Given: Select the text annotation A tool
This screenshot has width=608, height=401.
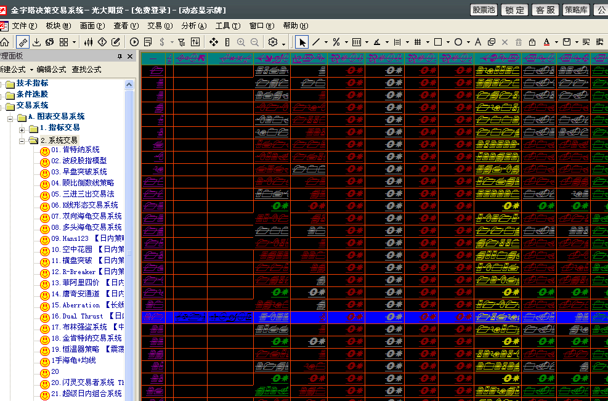Looking at the screenshot, I should pos(477,42).
